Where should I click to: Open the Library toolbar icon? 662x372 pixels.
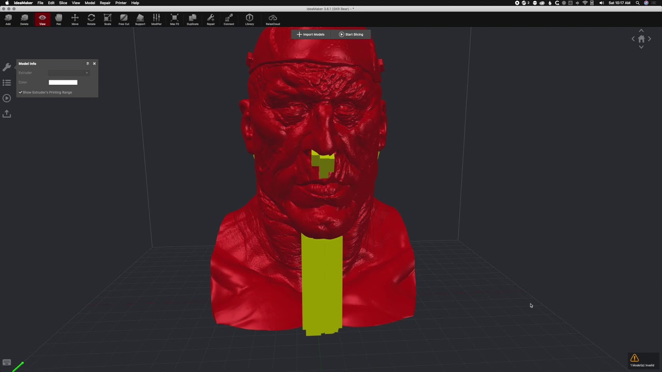point(249,20)
